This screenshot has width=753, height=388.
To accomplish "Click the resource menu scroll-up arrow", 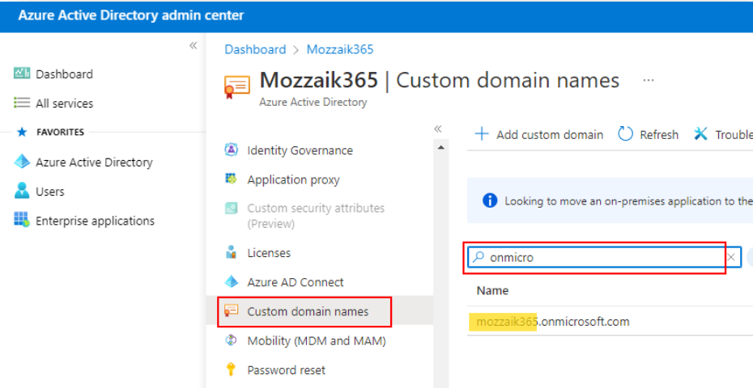I will 440,147.
